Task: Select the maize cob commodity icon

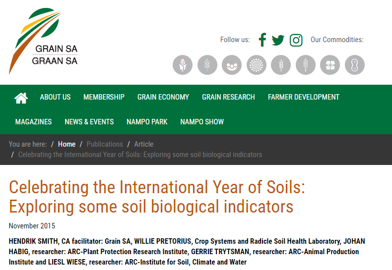Action: [183, 65]
